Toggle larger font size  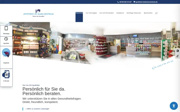[x=178, y=56]
